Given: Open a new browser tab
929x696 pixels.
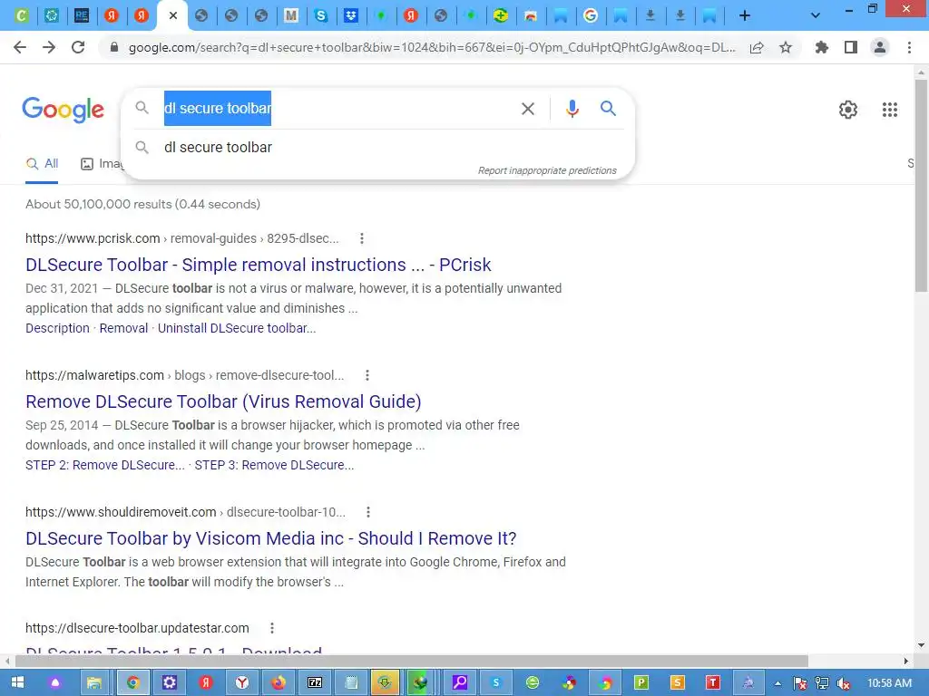Looking at the screenshot, I should coord(745,16).
